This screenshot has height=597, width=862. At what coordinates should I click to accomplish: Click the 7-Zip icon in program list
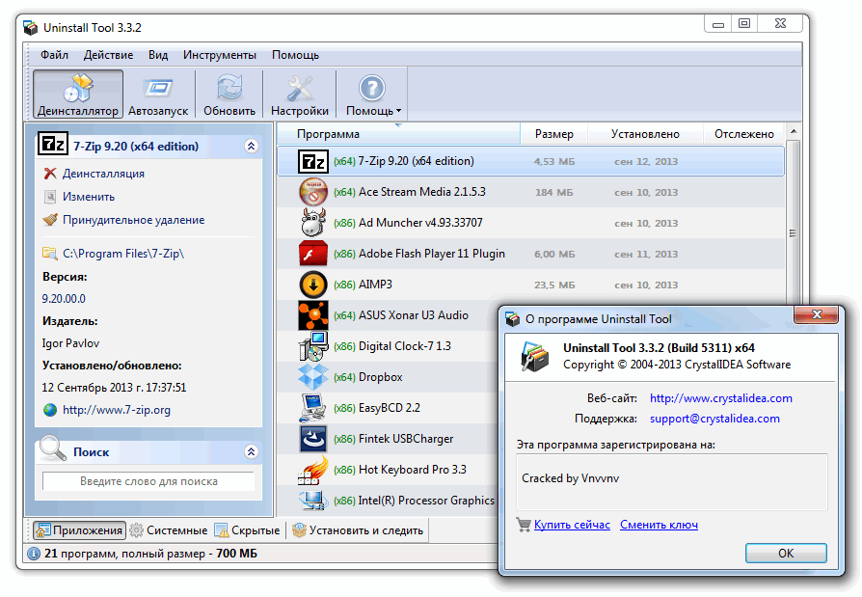click(x=313, y=162)
